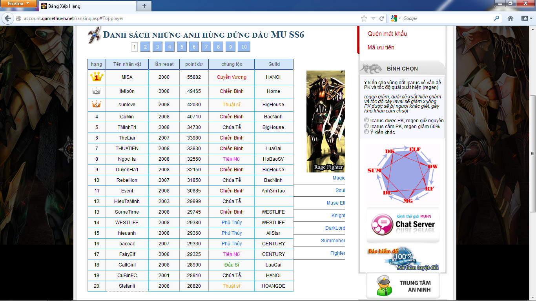This screenshot has height=301, width=536.
Task: Click the BÌNH CHỌN poll header
Action: pos(402,69)
